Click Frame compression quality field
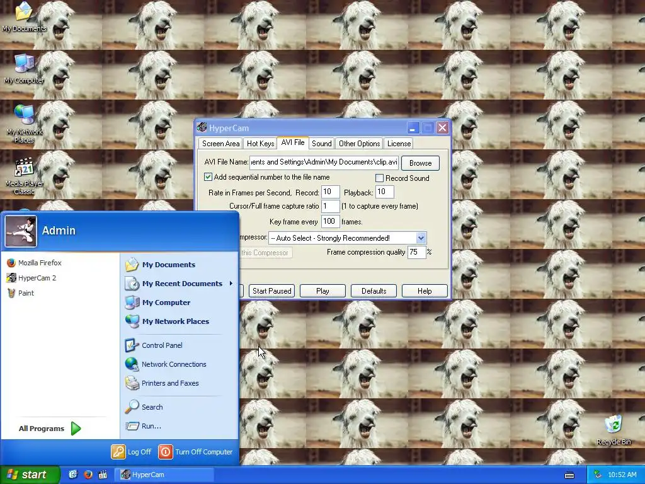Screen dimensions: 645x484 [x=416, y=252]
